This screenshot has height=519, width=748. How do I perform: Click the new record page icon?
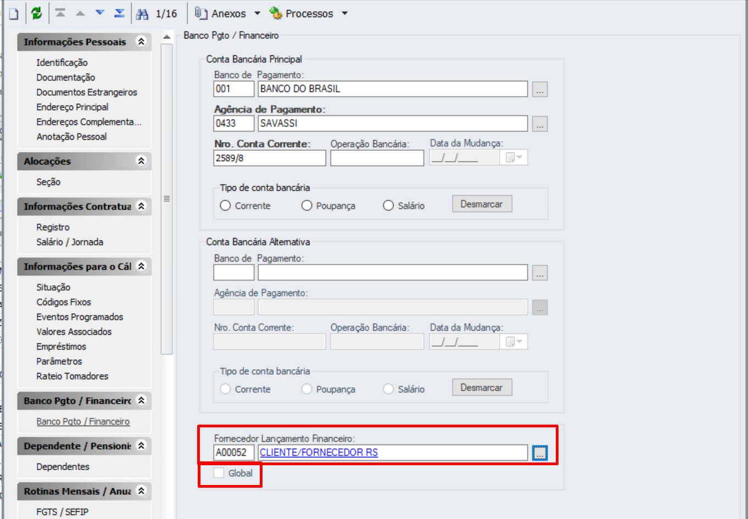click(x=14, y=14)
